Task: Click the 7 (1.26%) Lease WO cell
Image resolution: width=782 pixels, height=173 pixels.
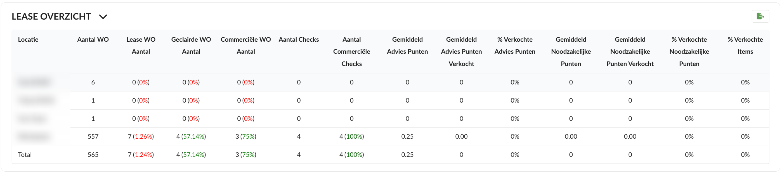Action: tap(141, 137)
